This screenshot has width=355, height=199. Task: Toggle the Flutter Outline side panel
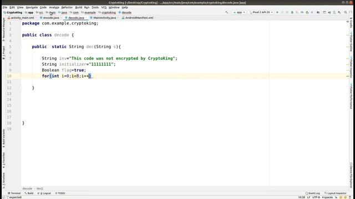point(351,42)
